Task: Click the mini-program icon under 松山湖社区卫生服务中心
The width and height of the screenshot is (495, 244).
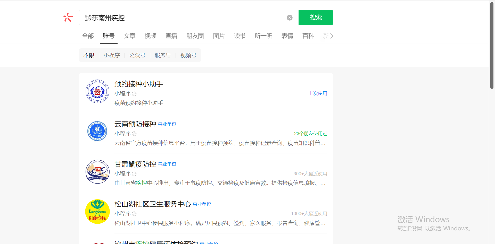Action: click(x=134, y=214)
